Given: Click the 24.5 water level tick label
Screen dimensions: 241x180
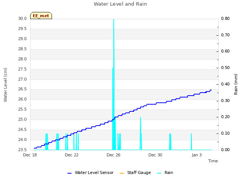Looking at the screenshot, I should pyautogui.click(x=23, y=129).
